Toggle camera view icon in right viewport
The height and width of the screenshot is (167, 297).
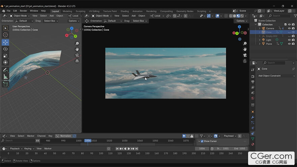click(245, 55)
